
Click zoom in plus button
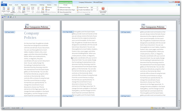coord(179,108)
